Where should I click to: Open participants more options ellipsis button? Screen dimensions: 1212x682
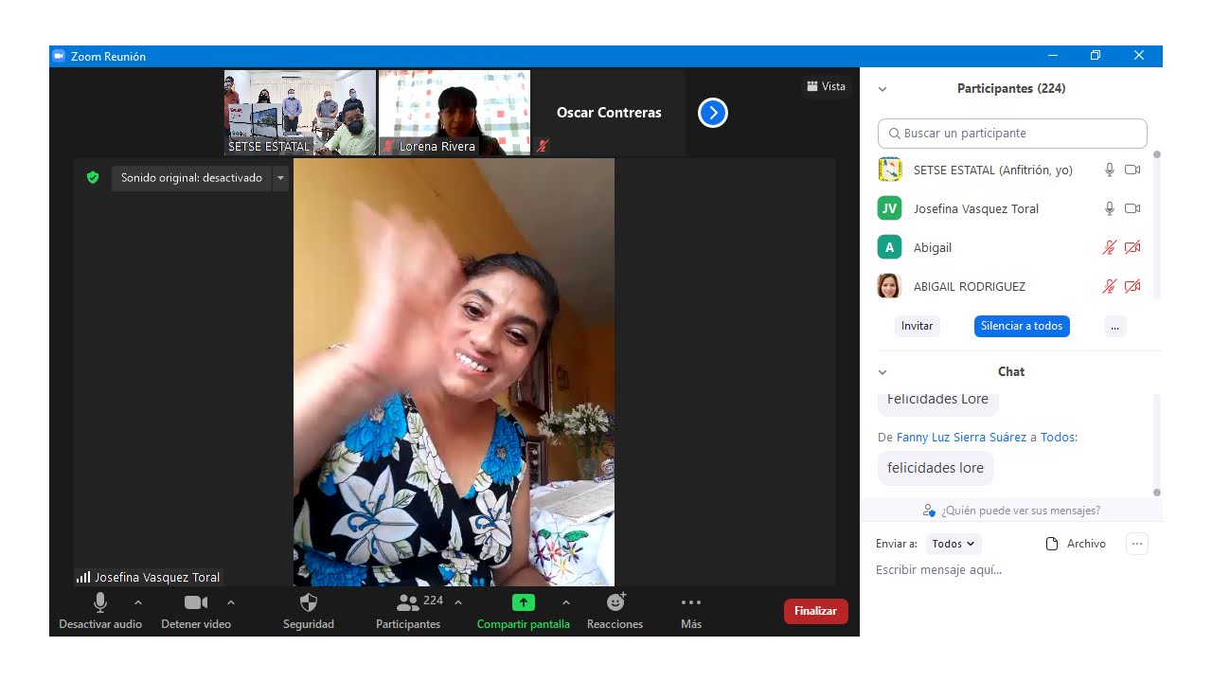(1115, 326)
